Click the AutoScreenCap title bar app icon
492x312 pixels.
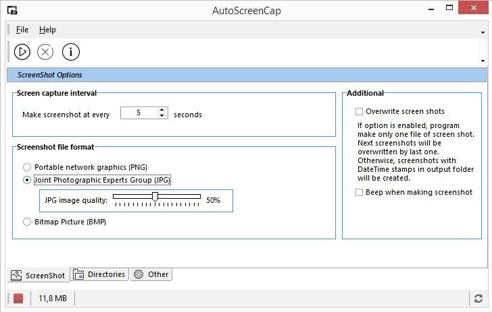pyautogui.click(x=12, y=11)
